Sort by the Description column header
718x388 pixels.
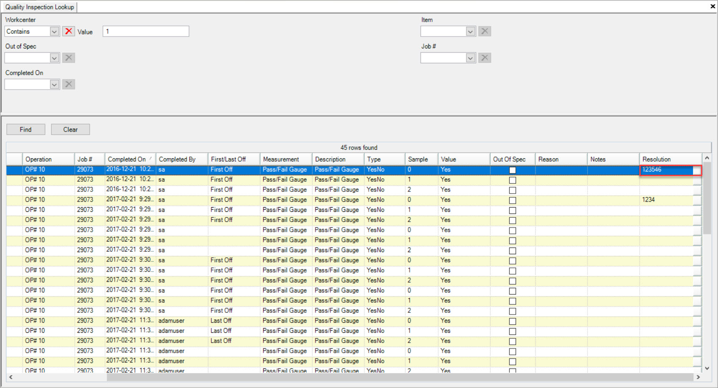(x=338, y=159)
